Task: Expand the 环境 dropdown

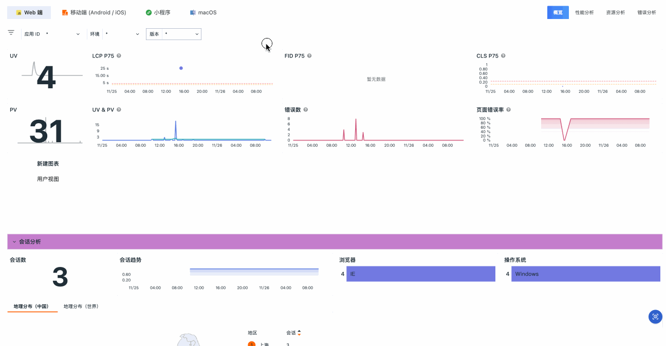Action: (x=114, y=34)
